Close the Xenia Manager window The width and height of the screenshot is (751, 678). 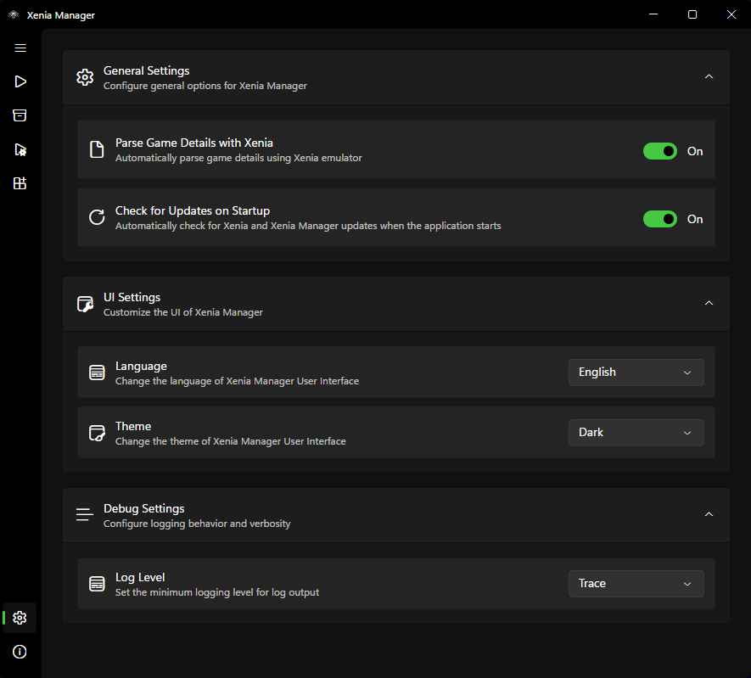click(731, 14)
